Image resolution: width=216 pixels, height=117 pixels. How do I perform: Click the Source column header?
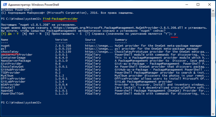pos(90,40)
